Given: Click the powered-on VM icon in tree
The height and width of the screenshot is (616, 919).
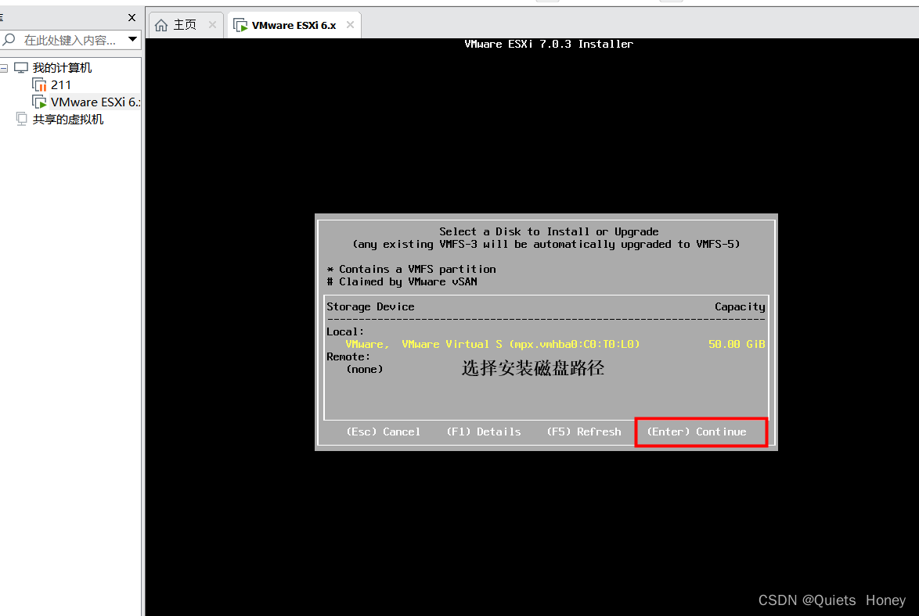Looking at the screenshot, I should pyautogui.click(x=39, y=102).
